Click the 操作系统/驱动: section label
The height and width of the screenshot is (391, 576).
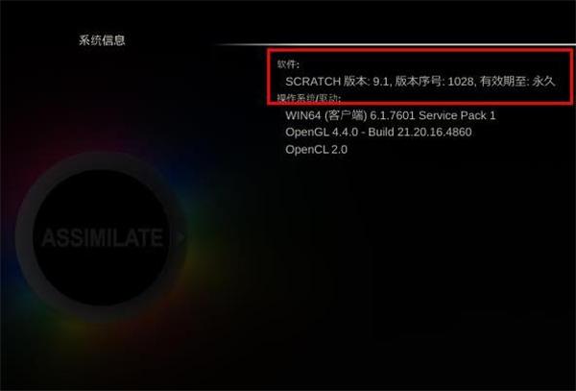(x=309, y=99)
